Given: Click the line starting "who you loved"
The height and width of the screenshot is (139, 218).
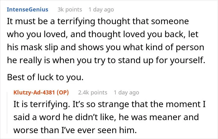Looking at the screenshot, I should tap(102, 34).
